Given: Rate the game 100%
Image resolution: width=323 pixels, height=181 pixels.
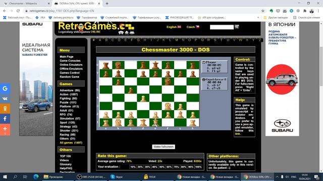Looking at the screenshot, I should (x=198, y=167).
